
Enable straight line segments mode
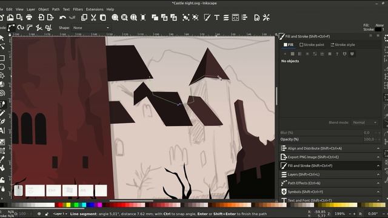tap(39, 28)
